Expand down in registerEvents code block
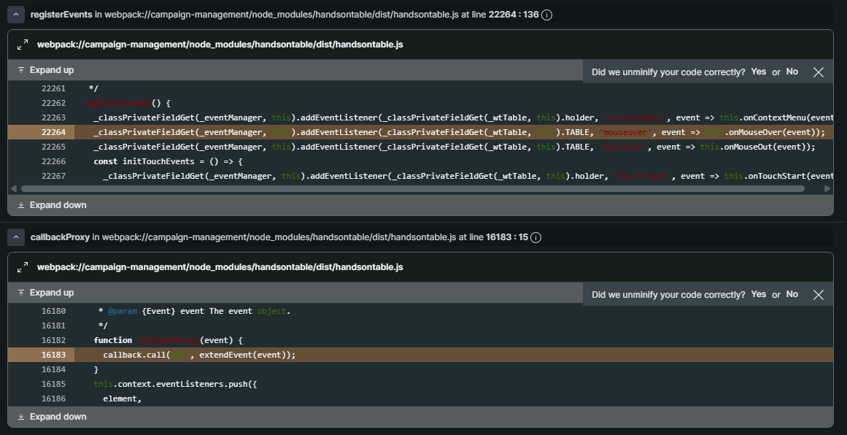This screenshot has width=847, height=435. [x=51, y=205]
